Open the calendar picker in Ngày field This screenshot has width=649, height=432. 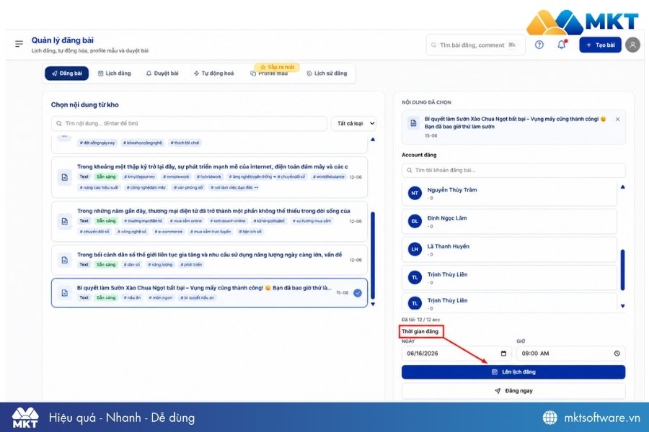pos(503,354)
